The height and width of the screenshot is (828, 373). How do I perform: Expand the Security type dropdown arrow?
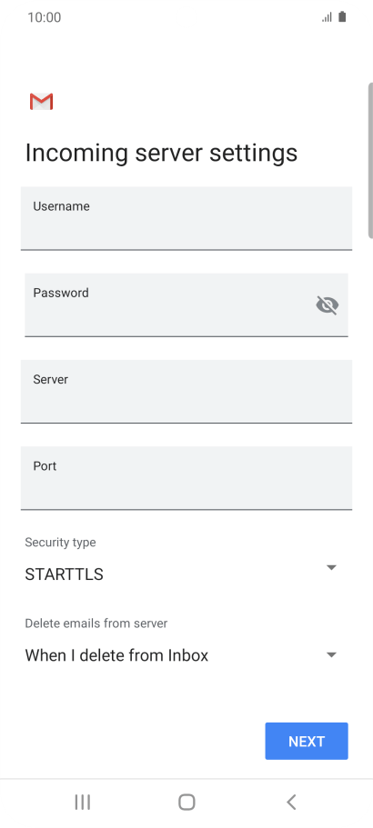point(331,568)
